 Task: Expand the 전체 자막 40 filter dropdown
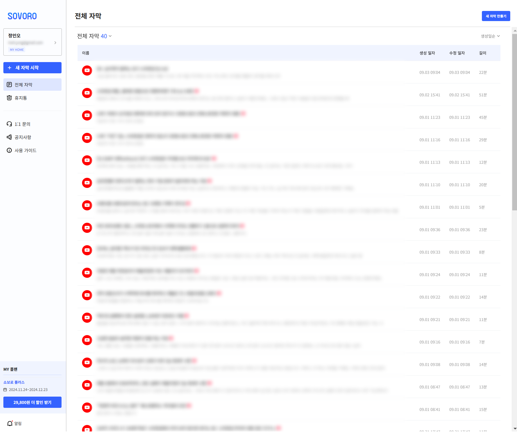click(94, 36)
